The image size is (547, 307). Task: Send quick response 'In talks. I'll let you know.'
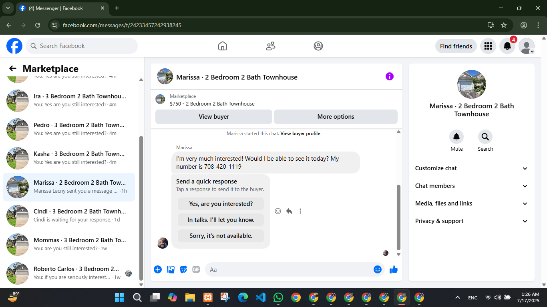tap(221, 220)
